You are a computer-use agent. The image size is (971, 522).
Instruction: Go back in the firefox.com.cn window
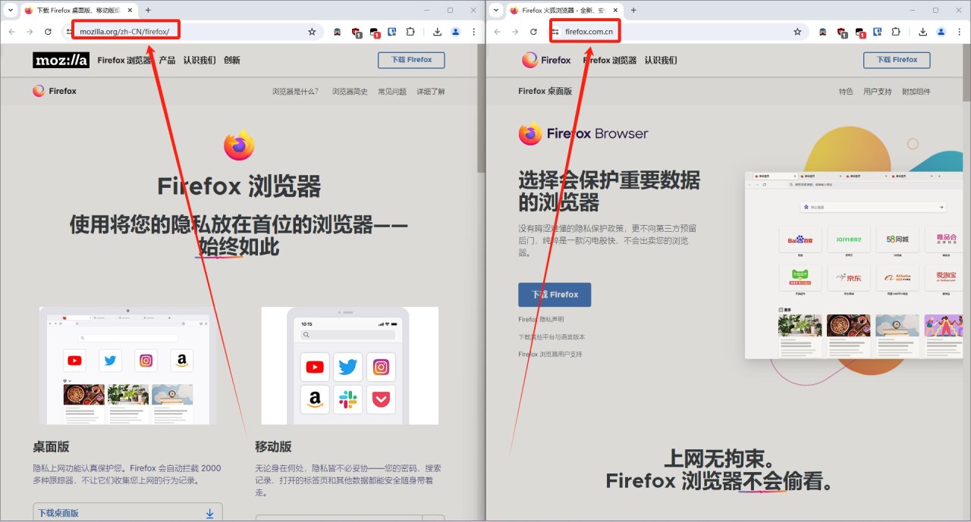497,32
